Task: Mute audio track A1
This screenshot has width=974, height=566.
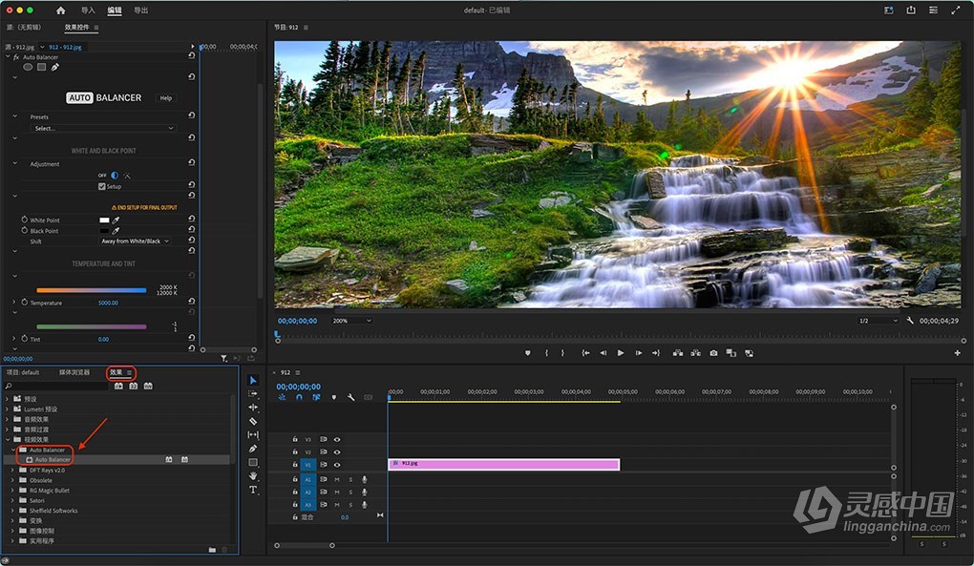Action: point(337,479)
